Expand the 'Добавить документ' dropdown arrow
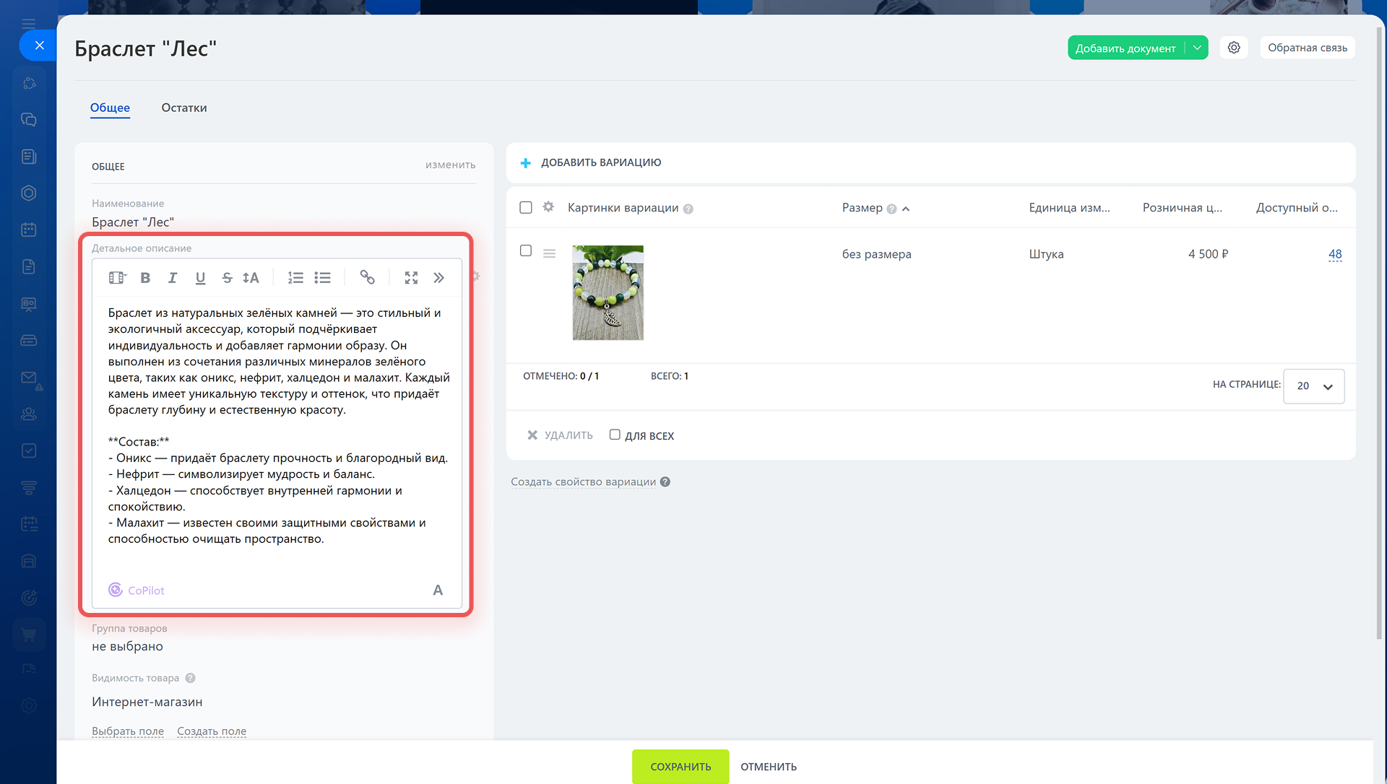The height and width of the screenshot is (784, 1387). click(x=1197, y=48)
